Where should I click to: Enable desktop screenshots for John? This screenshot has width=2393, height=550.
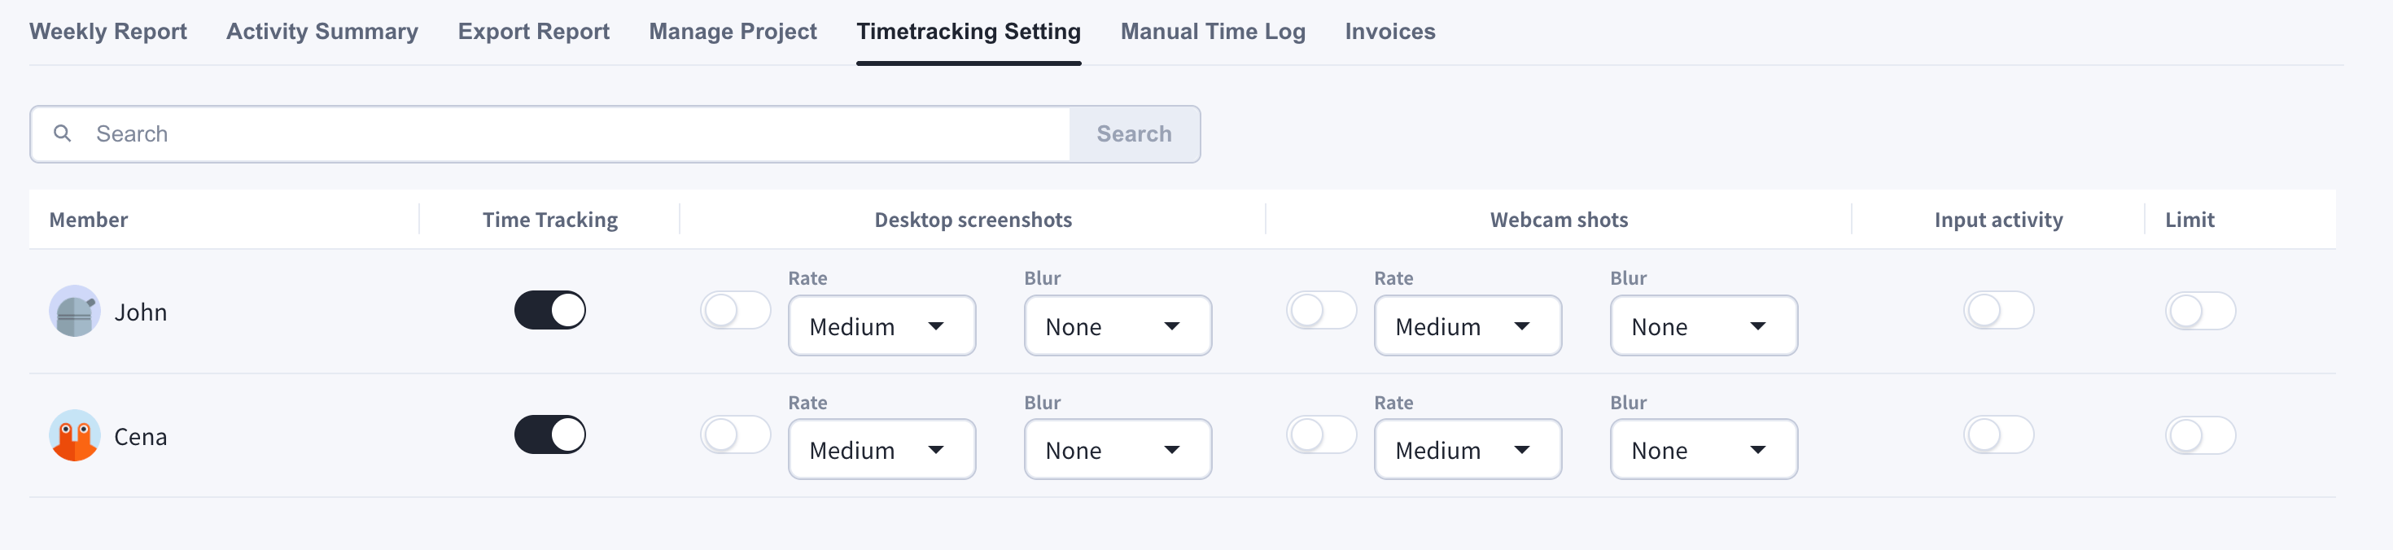pos(736,310)
